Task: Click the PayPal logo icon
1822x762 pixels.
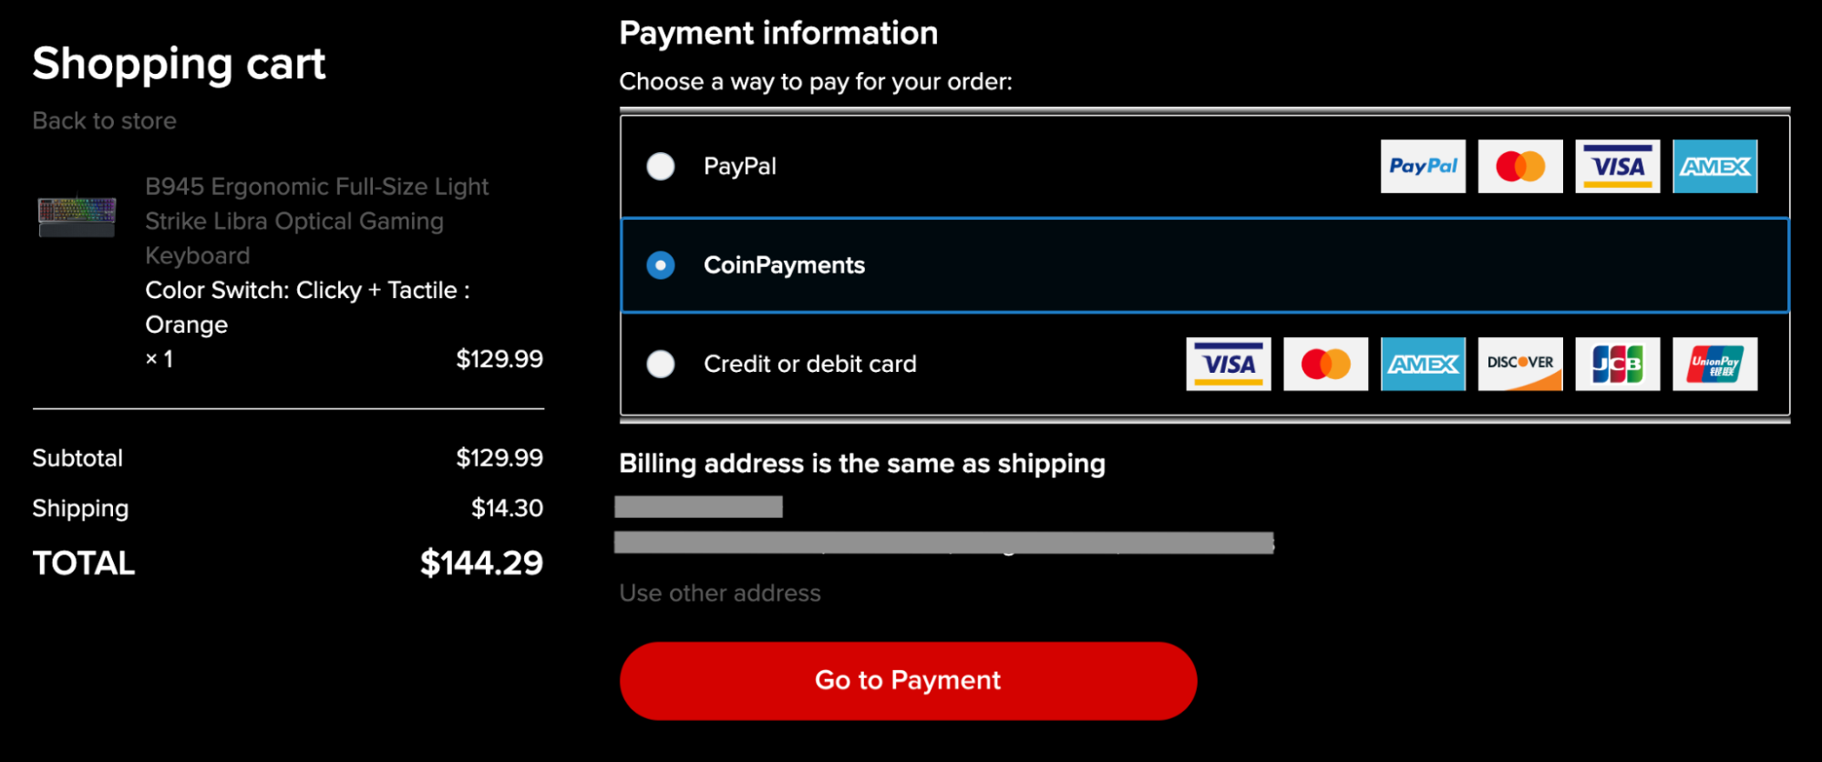Action: 1423,166
